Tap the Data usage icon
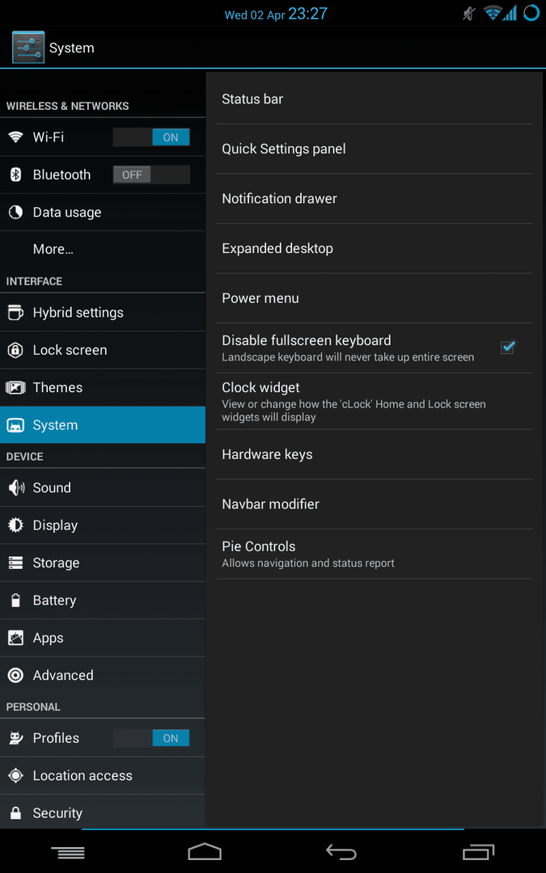The height and width of the screenshot is (873, 546). [15, 212]
